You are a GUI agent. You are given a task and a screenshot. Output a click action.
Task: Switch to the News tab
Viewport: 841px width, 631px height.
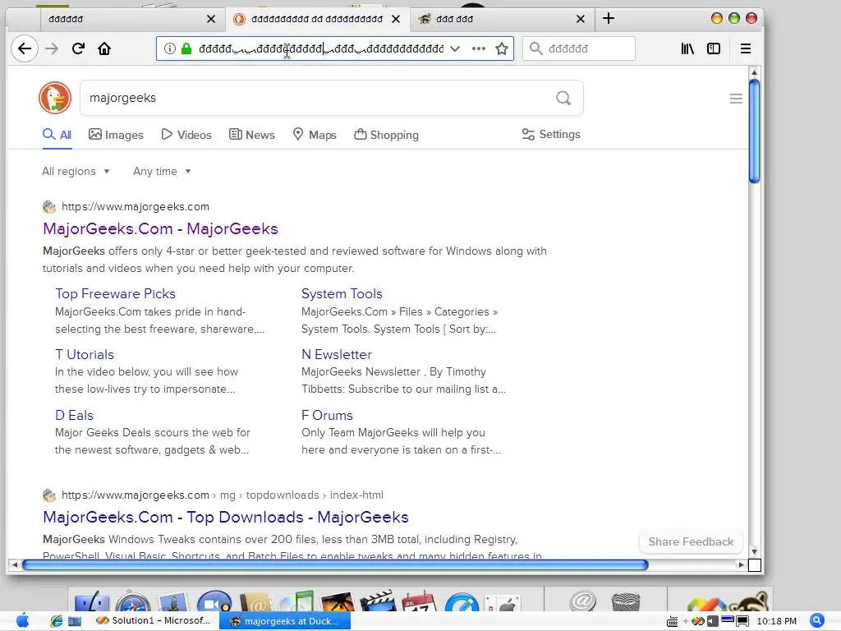(252, 135)
